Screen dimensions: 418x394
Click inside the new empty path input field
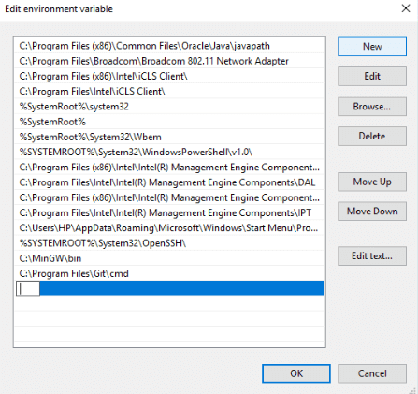tap(28, 288)
